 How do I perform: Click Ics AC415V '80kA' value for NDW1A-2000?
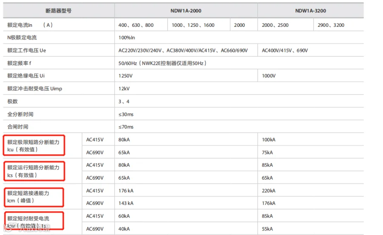pyautogui.click(x=124, y=165)
